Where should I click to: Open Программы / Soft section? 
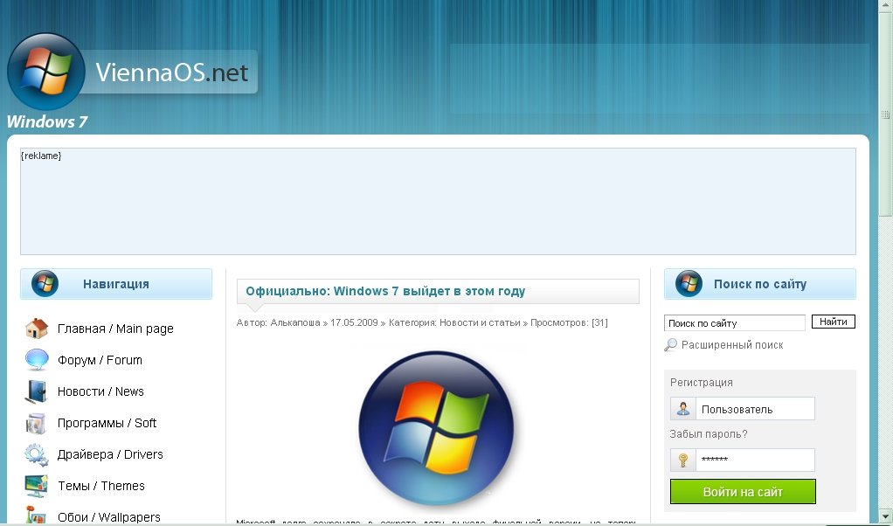click(107, 423)
